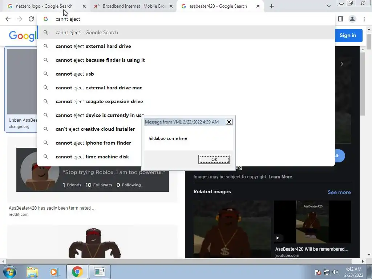Click the address bar text cannt eject

(68, 19)
